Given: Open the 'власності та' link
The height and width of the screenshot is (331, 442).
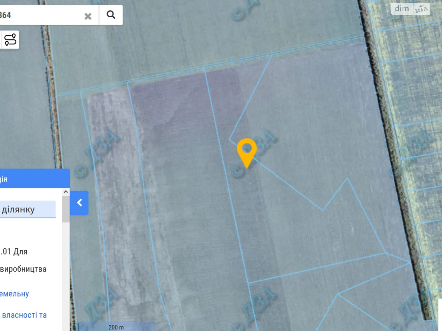Looking at the screenshot, I should (x=24, y=315).
